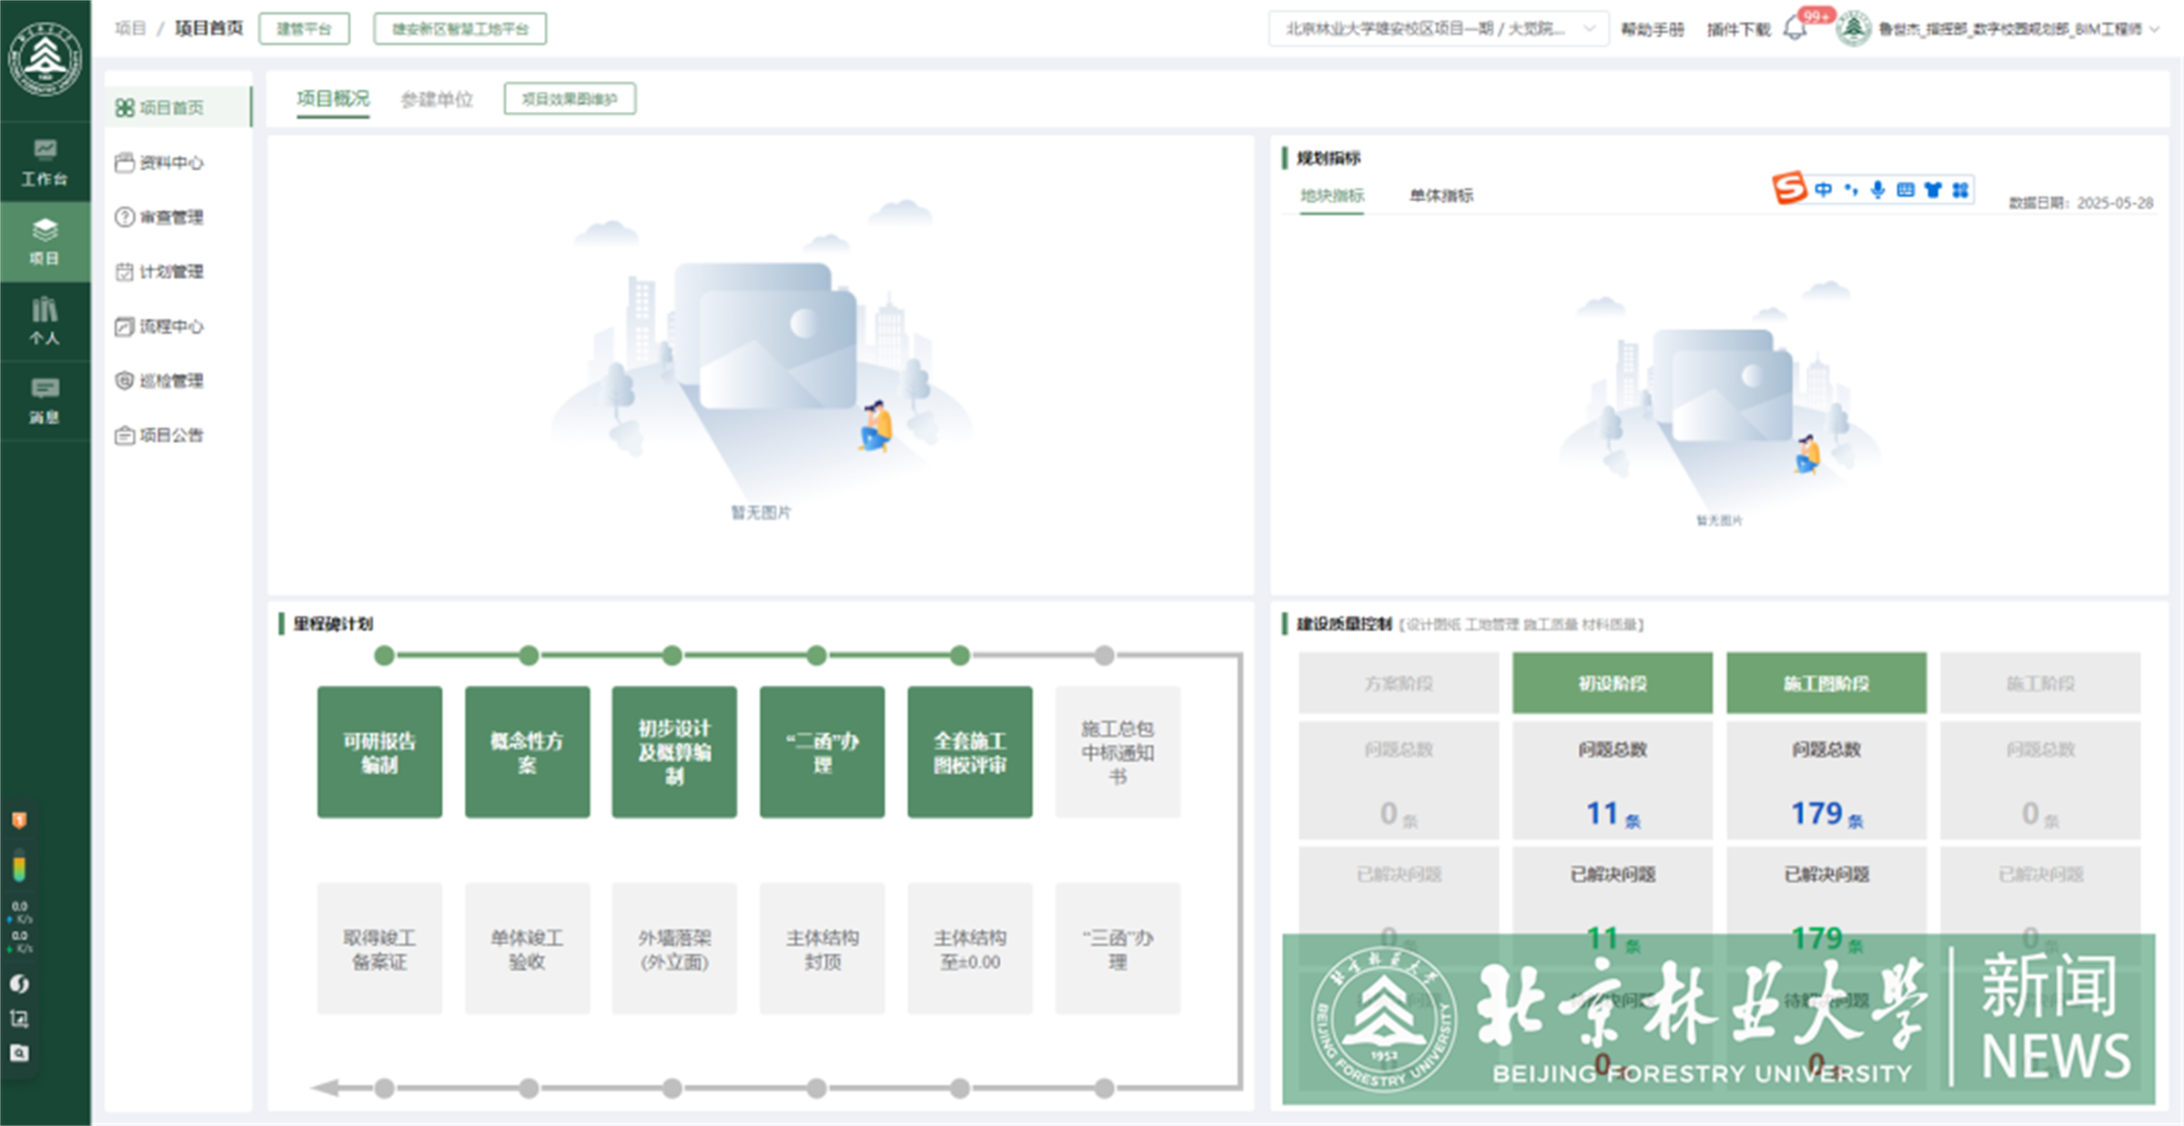Screen dimensions: 2184x1126
Task: Switch to 单体指标 indicator toggle
Action: pyautogui.click(x=1442, y=196)
